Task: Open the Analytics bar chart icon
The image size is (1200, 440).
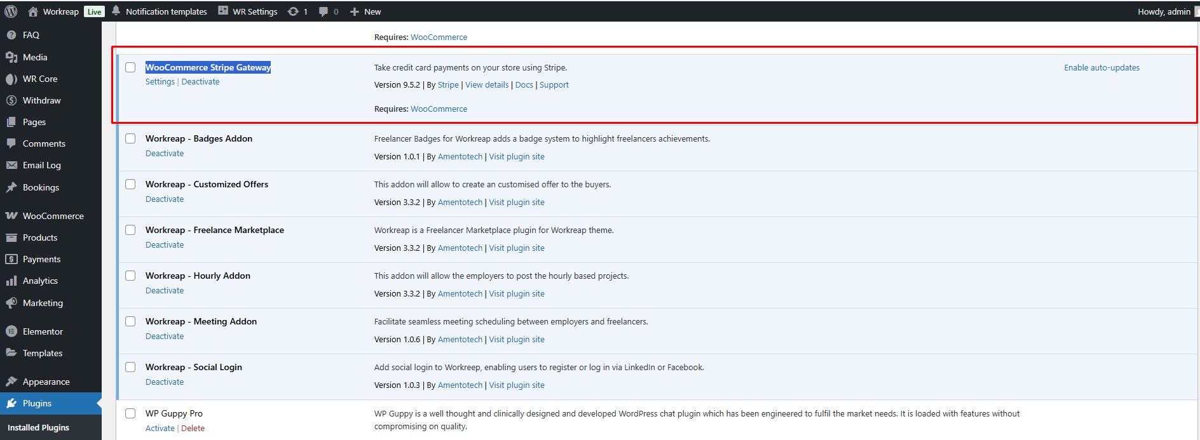Action: pos(11,281)
